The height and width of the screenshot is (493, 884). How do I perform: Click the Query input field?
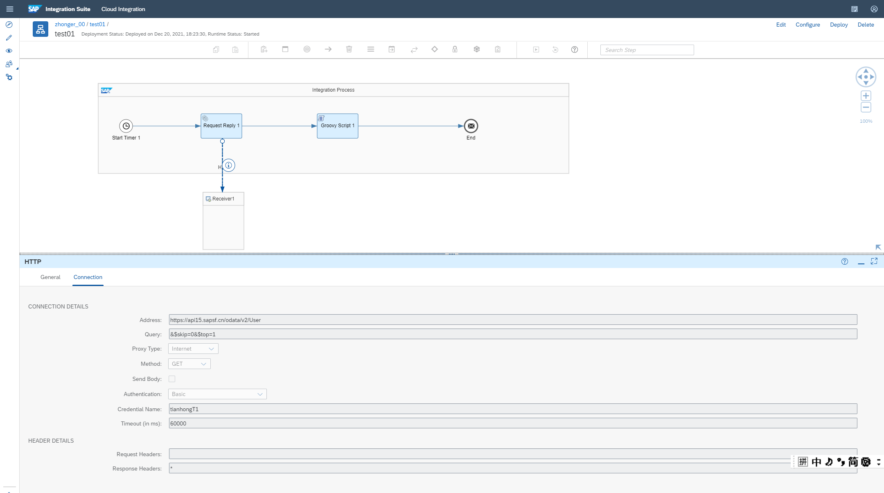tap(513, 334)
